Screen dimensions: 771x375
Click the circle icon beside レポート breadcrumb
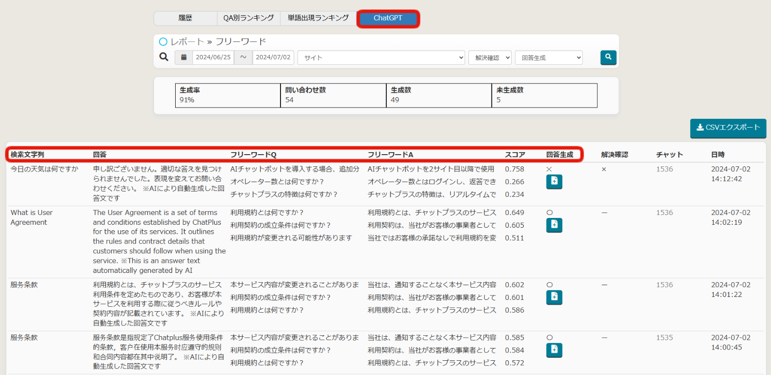click(163, 42)
